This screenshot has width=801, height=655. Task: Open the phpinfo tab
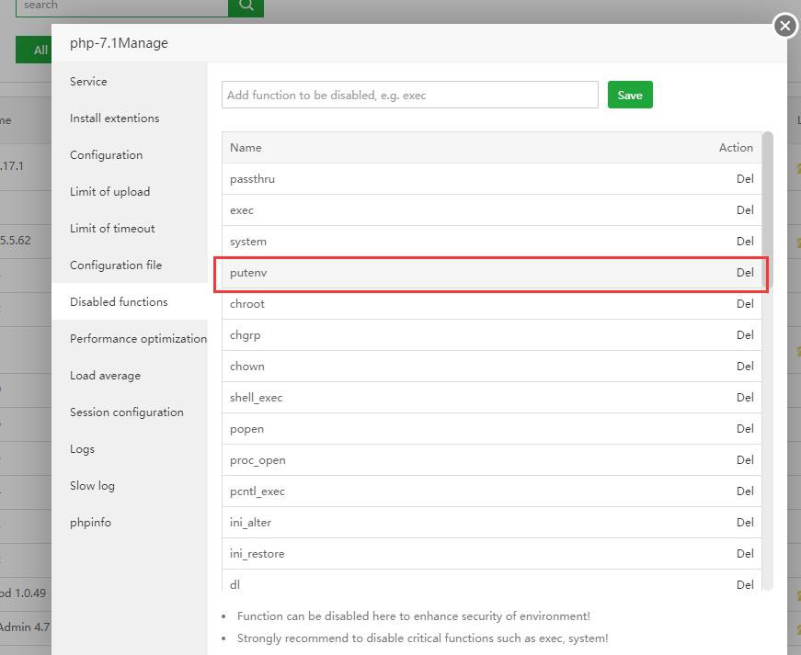[x=90, y=523]
